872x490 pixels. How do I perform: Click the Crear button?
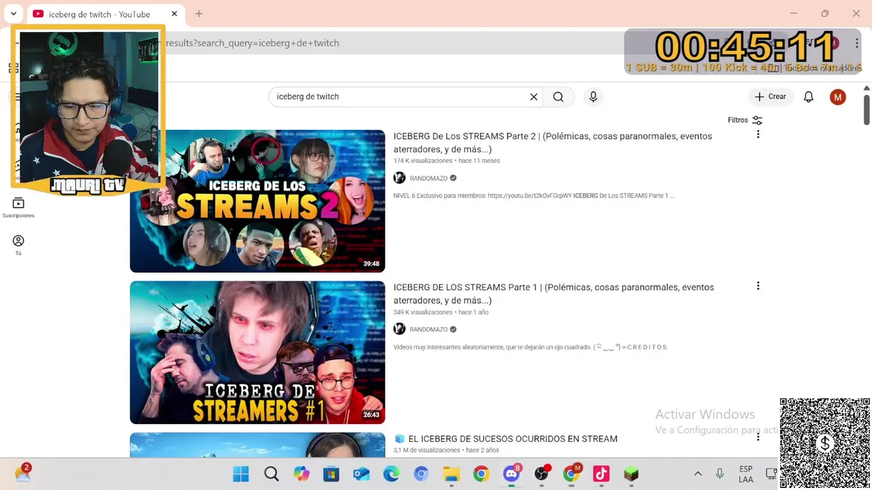[x=770, y=97]
